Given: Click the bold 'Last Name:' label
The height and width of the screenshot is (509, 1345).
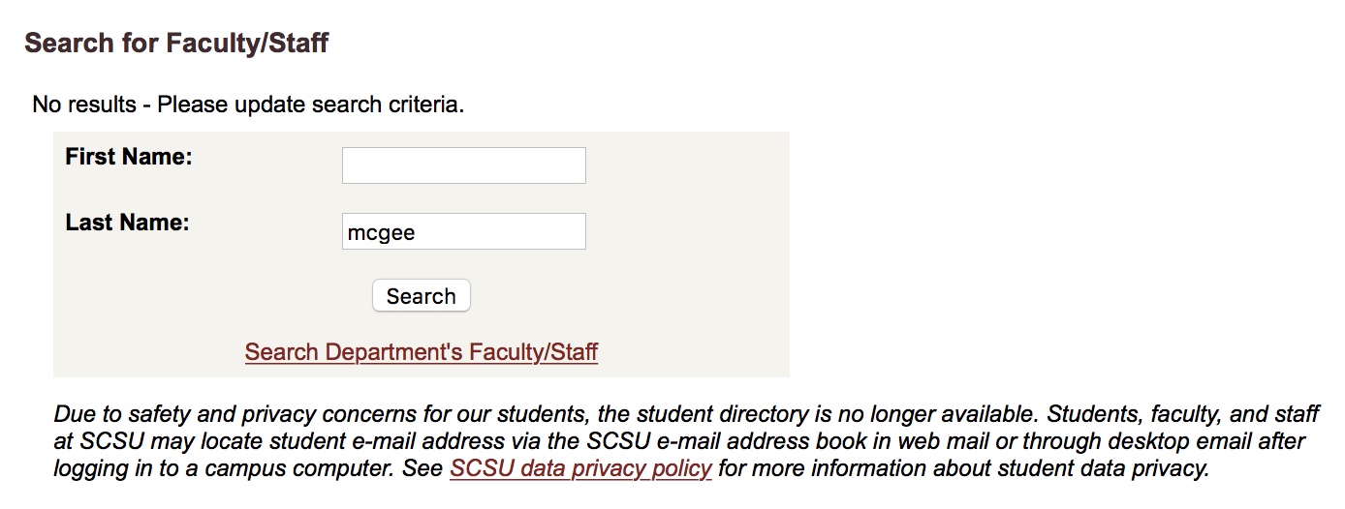Looking at the screenshot, I should click(127, 223).
